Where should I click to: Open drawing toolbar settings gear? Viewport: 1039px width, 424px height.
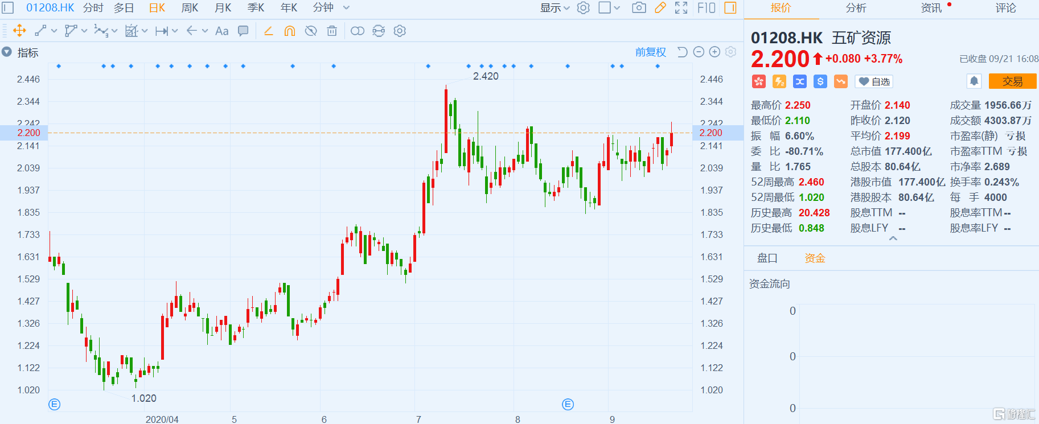click(x=400, y=31)
